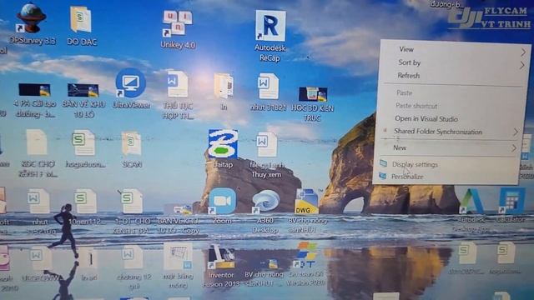Click the arrow beside New
534x300 pixels.
click(514, 148)
